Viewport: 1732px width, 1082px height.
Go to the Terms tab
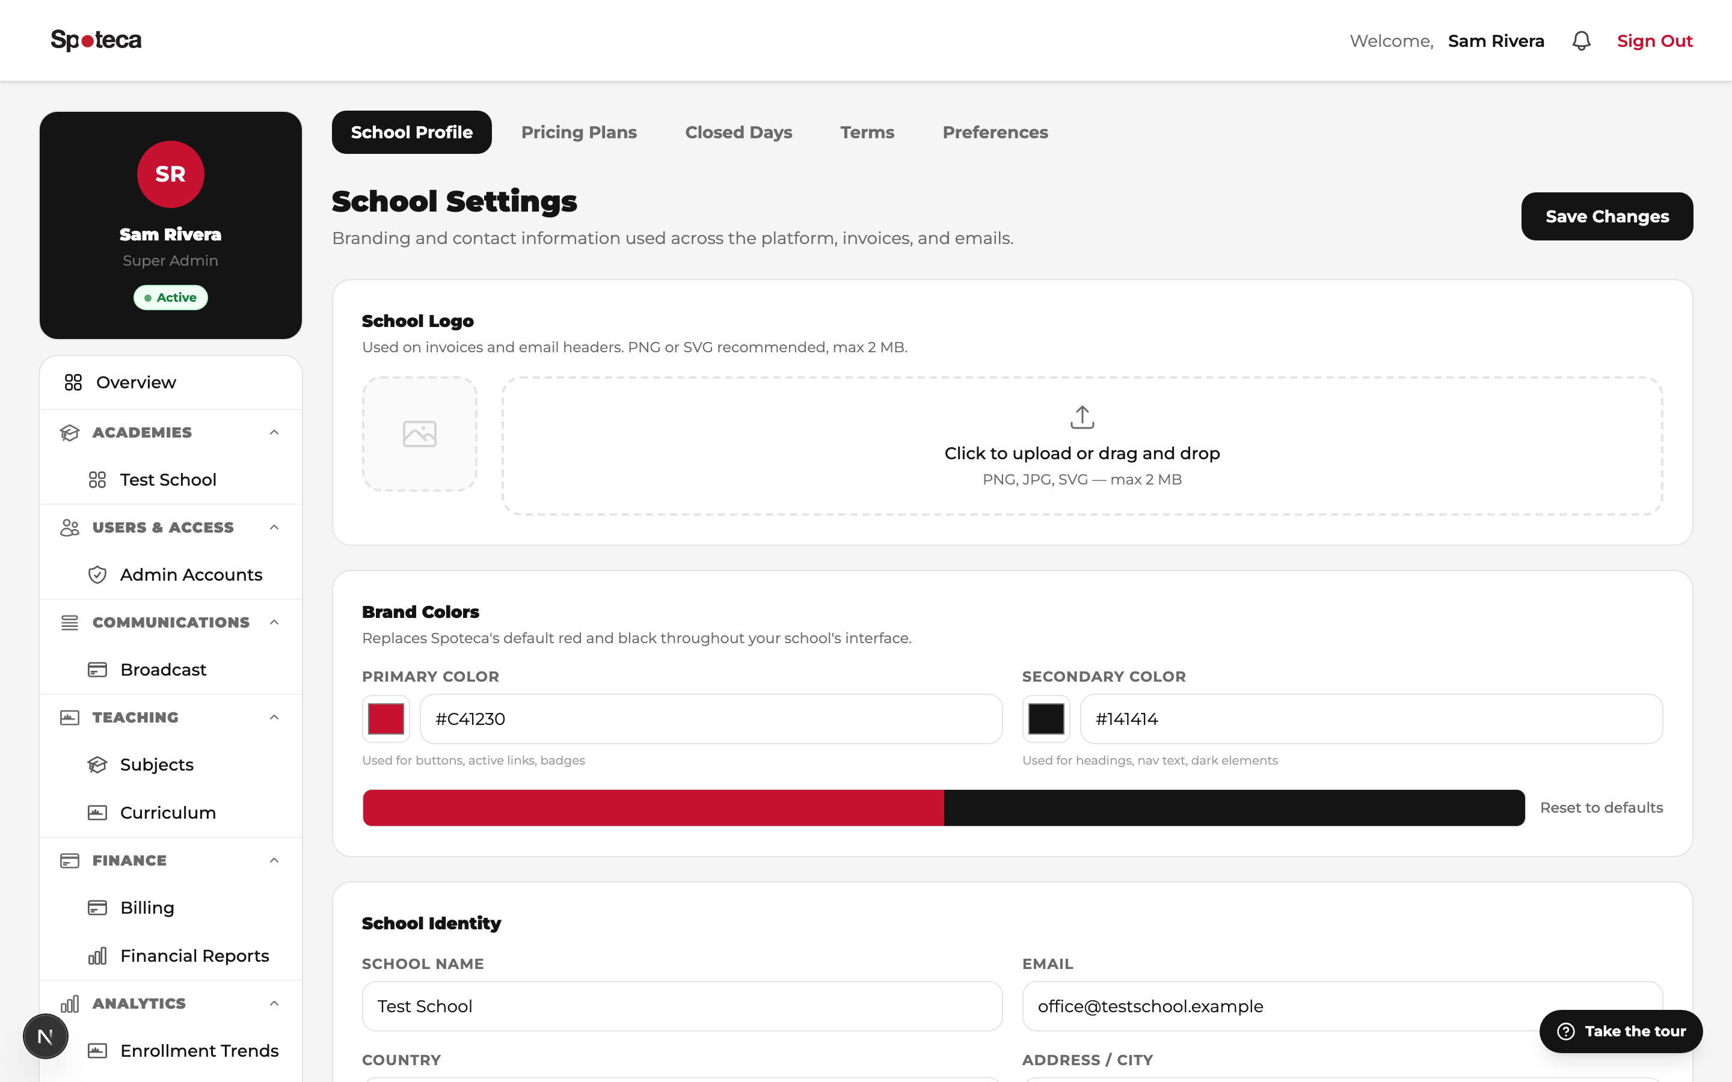click(x=867, y=132)
